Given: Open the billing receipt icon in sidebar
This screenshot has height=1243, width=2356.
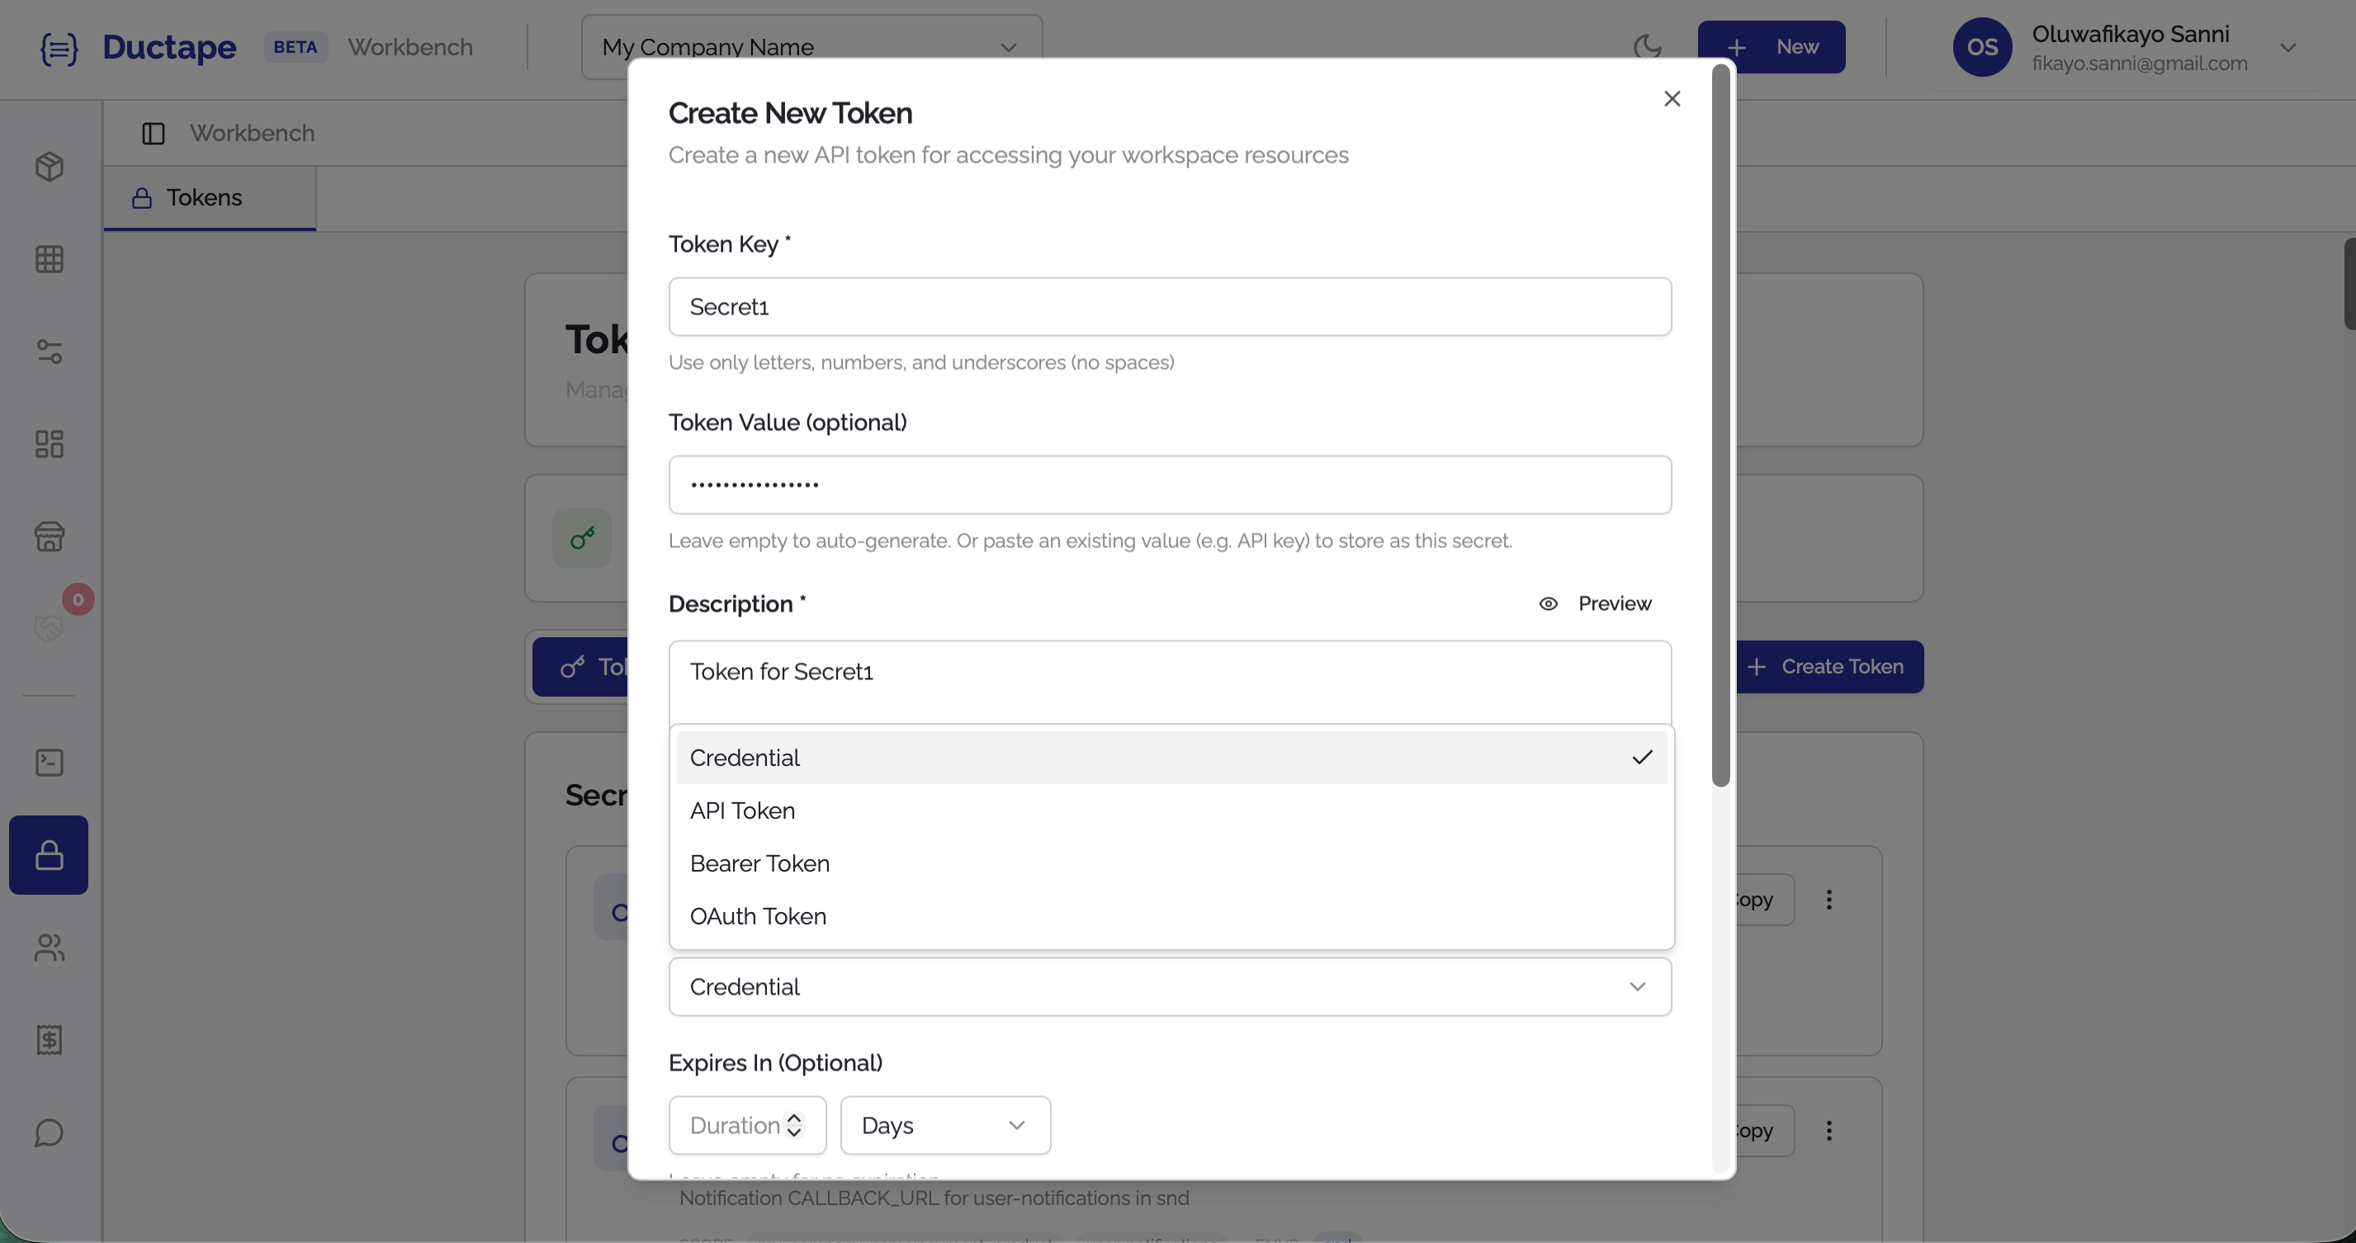Looking at the screenshot, I should point(49,1040).
